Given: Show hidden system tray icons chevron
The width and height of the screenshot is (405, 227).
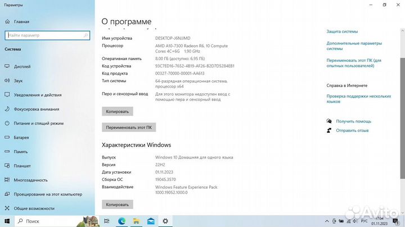Looking at the screenshot, I should 327,221.
